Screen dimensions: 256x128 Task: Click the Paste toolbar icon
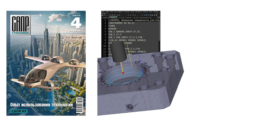(121, 15)
